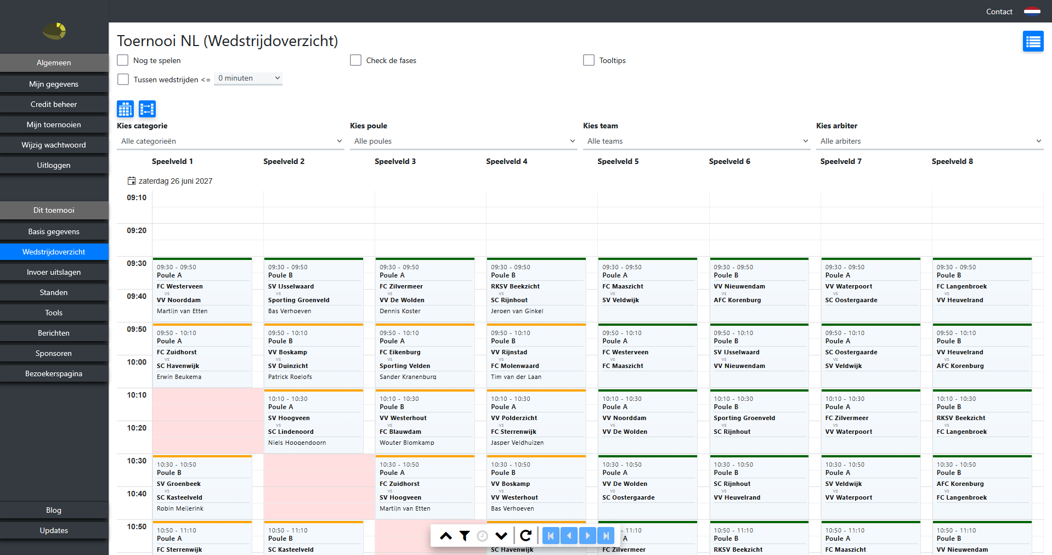Open the list view button top right
The height and width of the screenshot is (555, 1052).
click(1033, 41)
